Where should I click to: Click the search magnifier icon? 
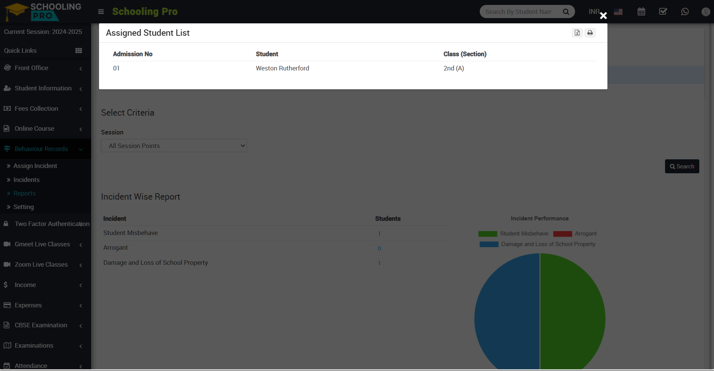tap(566, 12)
